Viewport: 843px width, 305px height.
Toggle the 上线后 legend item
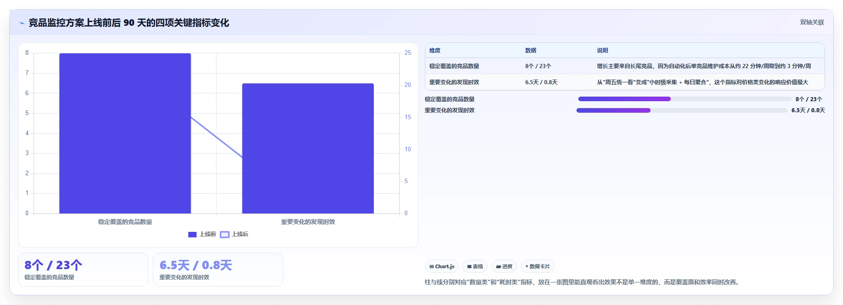pos(234,234)
